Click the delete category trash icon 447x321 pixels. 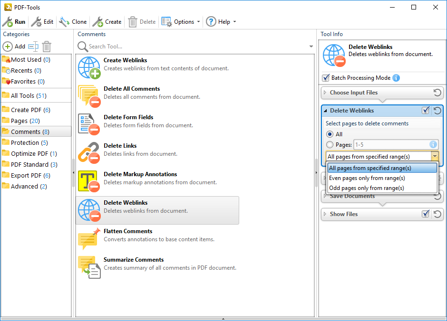coord(47,47)
